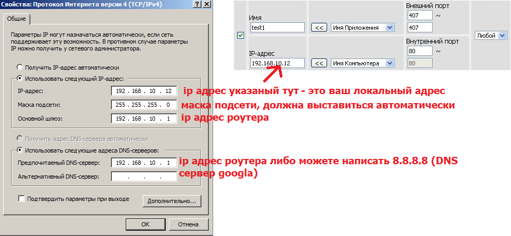Click the 'Дополнительно...' button
Image resolution: width=511 pixels, height=236 pixels.
[x=172, y=201]
